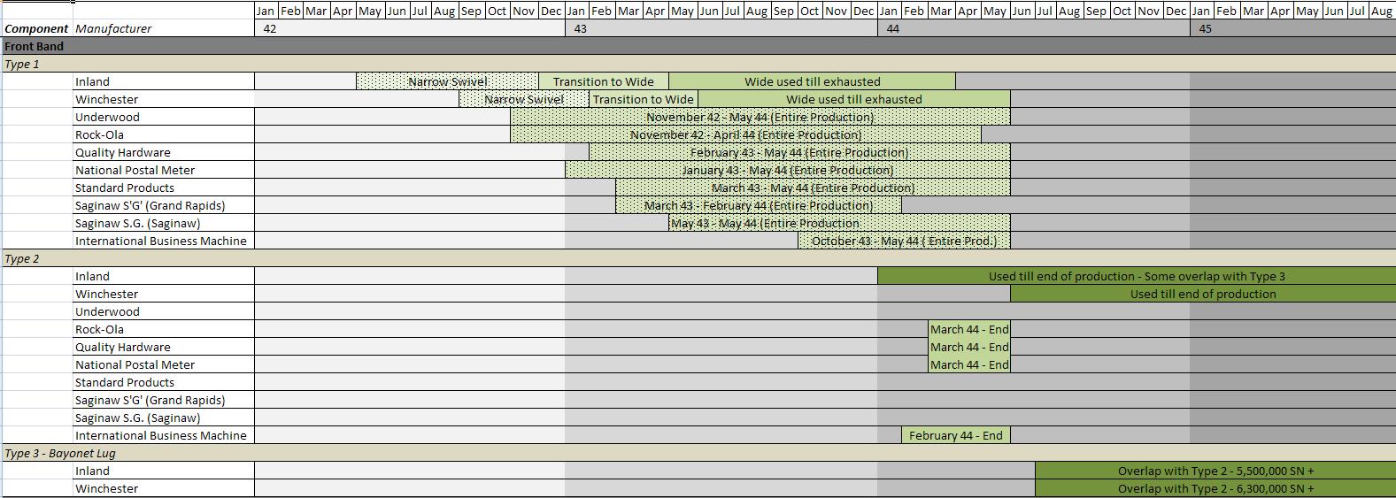
Task: Select the Component header cell
Action: 37,28
